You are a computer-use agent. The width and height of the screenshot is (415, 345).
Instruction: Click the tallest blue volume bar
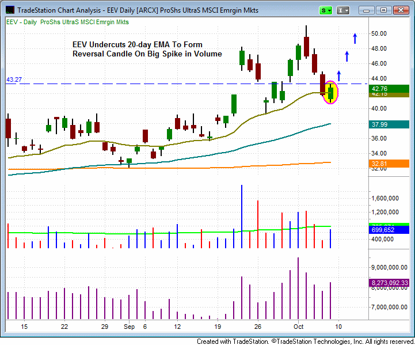pyautogui.click(x=242, y=217)
